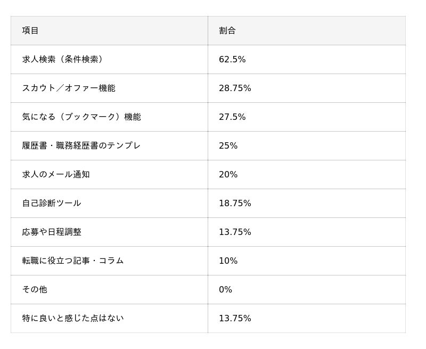
Task: Select the 求人検索（条件検索） row label
Action: [63, 59]
